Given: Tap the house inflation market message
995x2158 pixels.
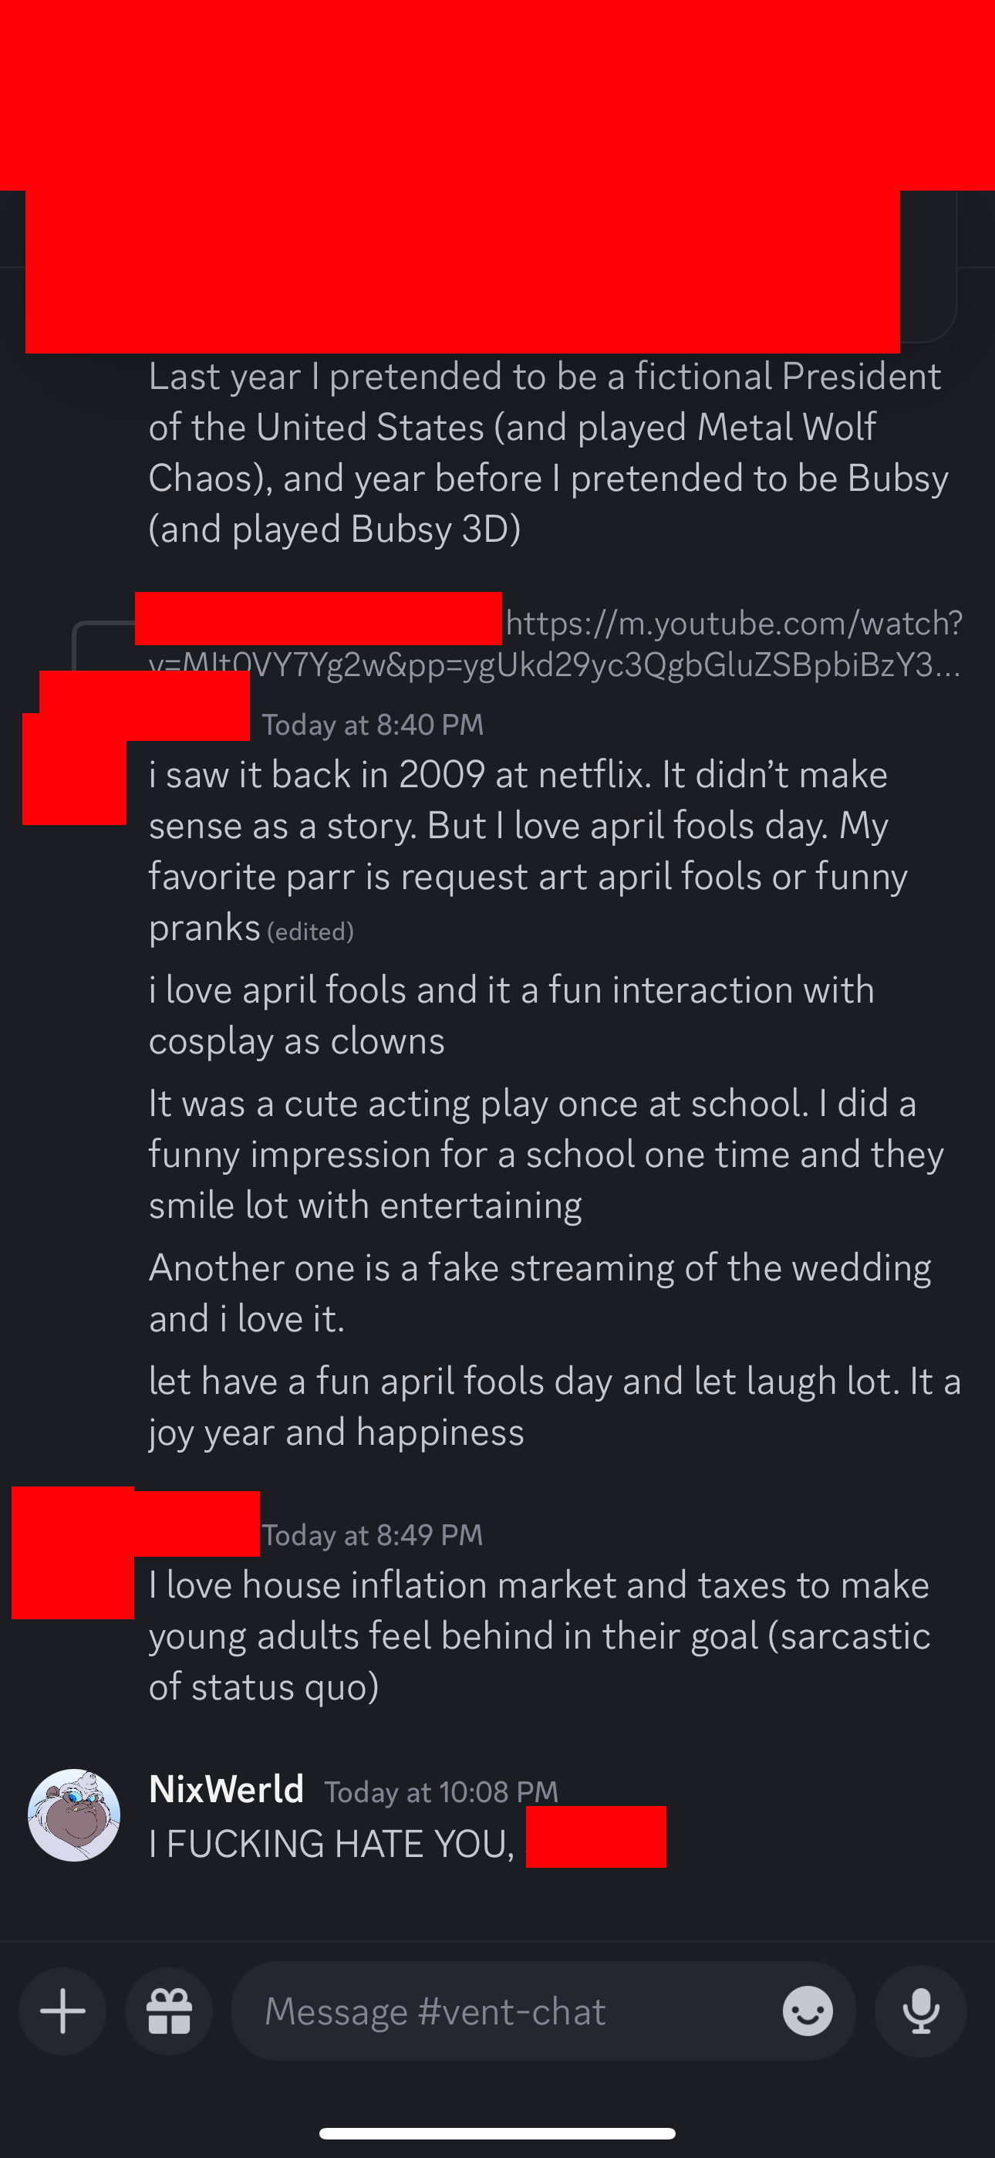Looking at the screenshot, I should pos(539,1635).
